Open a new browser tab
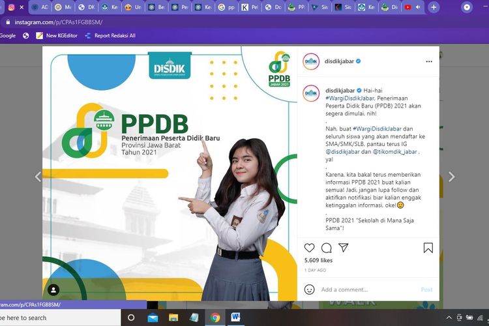The width and height of the screenshot is (489, 326). [434, 7]
